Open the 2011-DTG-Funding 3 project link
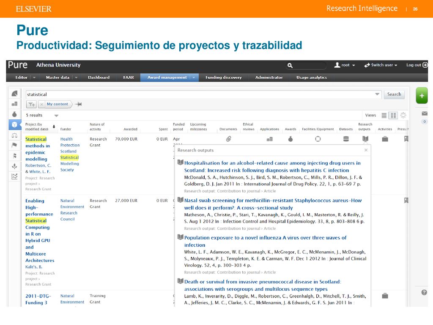This screenshot has width=433, height=325. point(38,299)
